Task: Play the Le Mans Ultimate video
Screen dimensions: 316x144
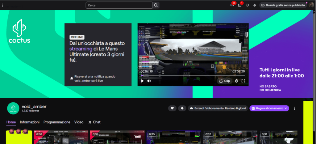Action: (142, 81)
